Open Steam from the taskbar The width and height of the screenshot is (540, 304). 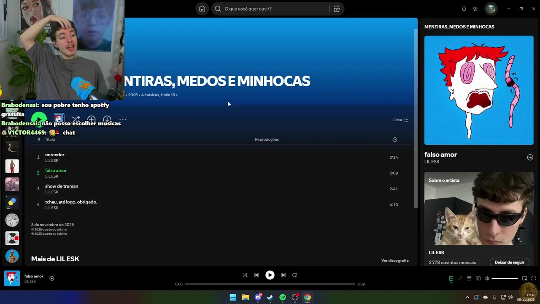coord(270,297)
